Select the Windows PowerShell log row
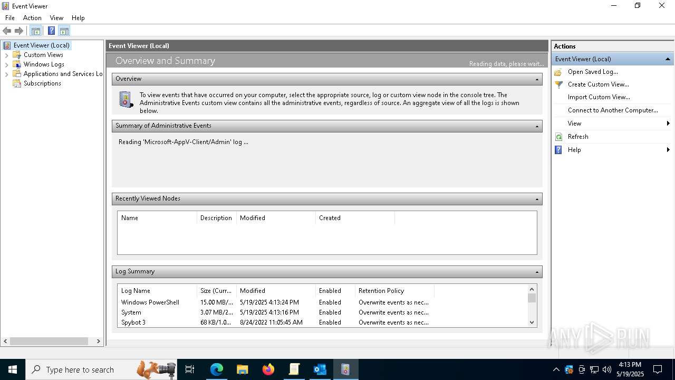This screenshot has height=380, width=675. [x=322, y=302]
